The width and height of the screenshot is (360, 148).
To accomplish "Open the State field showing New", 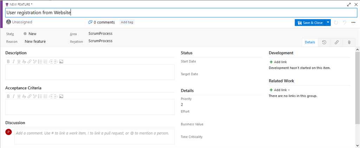I will tap(32, 34).
